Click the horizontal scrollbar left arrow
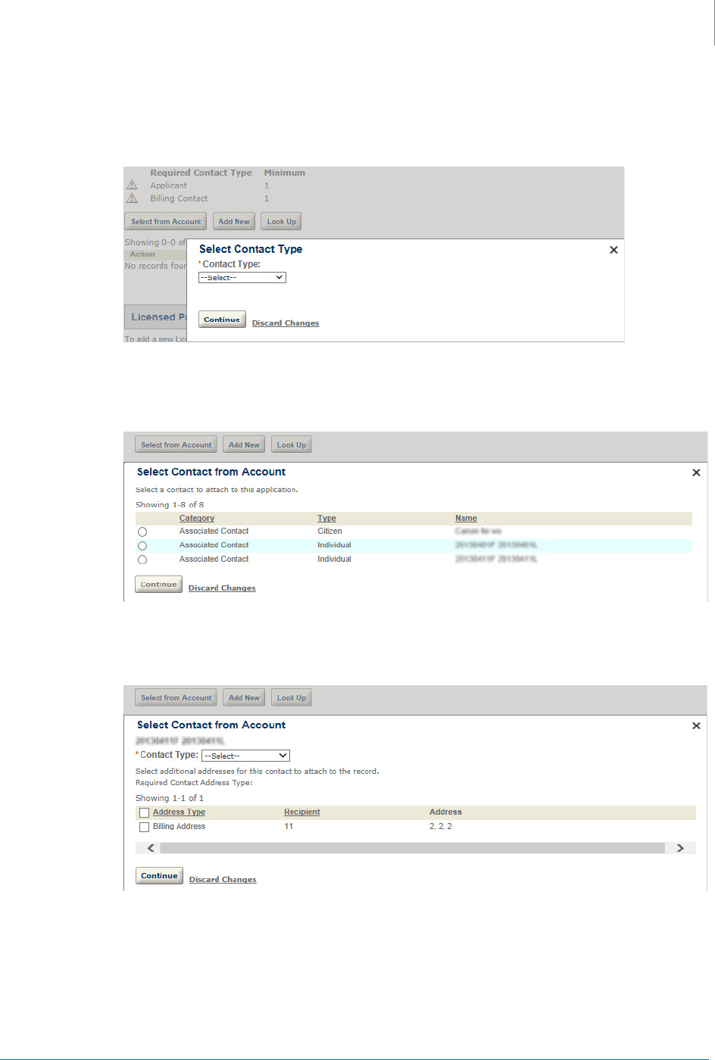 (151, 848)
